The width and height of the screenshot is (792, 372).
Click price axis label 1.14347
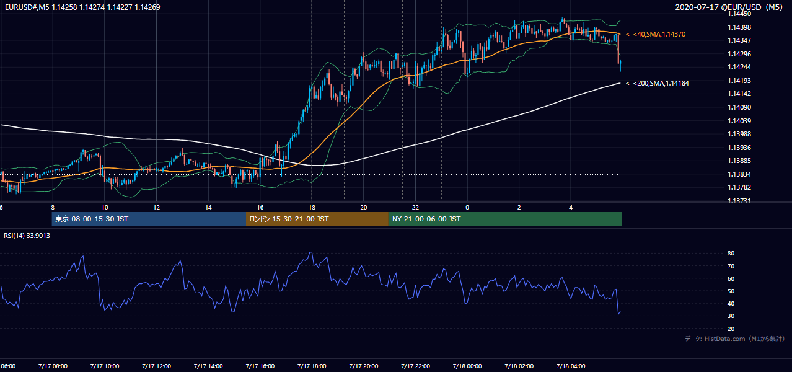[x=740, y=40]
